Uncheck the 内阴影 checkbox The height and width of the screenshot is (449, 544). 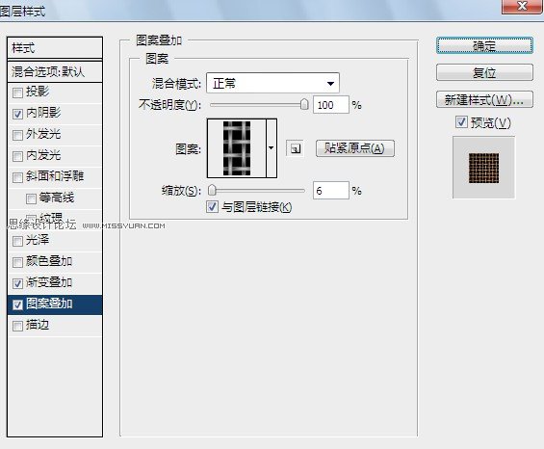(17, 114)
